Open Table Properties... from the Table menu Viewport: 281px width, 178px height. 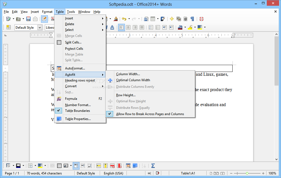(80, 119)
